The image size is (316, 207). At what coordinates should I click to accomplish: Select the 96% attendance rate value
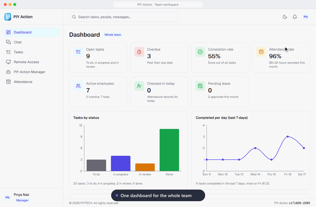(x=275, y=56)
